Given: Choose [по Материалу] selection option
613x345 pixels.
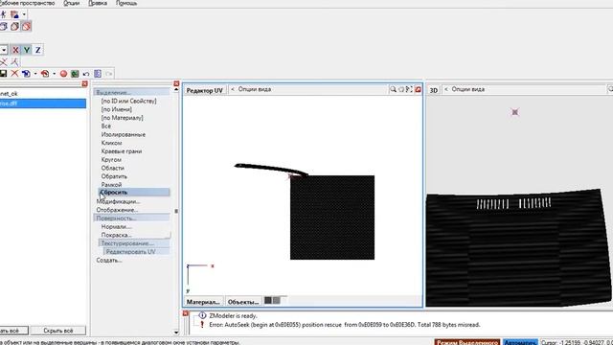Looking at the screenshot, I should tap(122, 118).
